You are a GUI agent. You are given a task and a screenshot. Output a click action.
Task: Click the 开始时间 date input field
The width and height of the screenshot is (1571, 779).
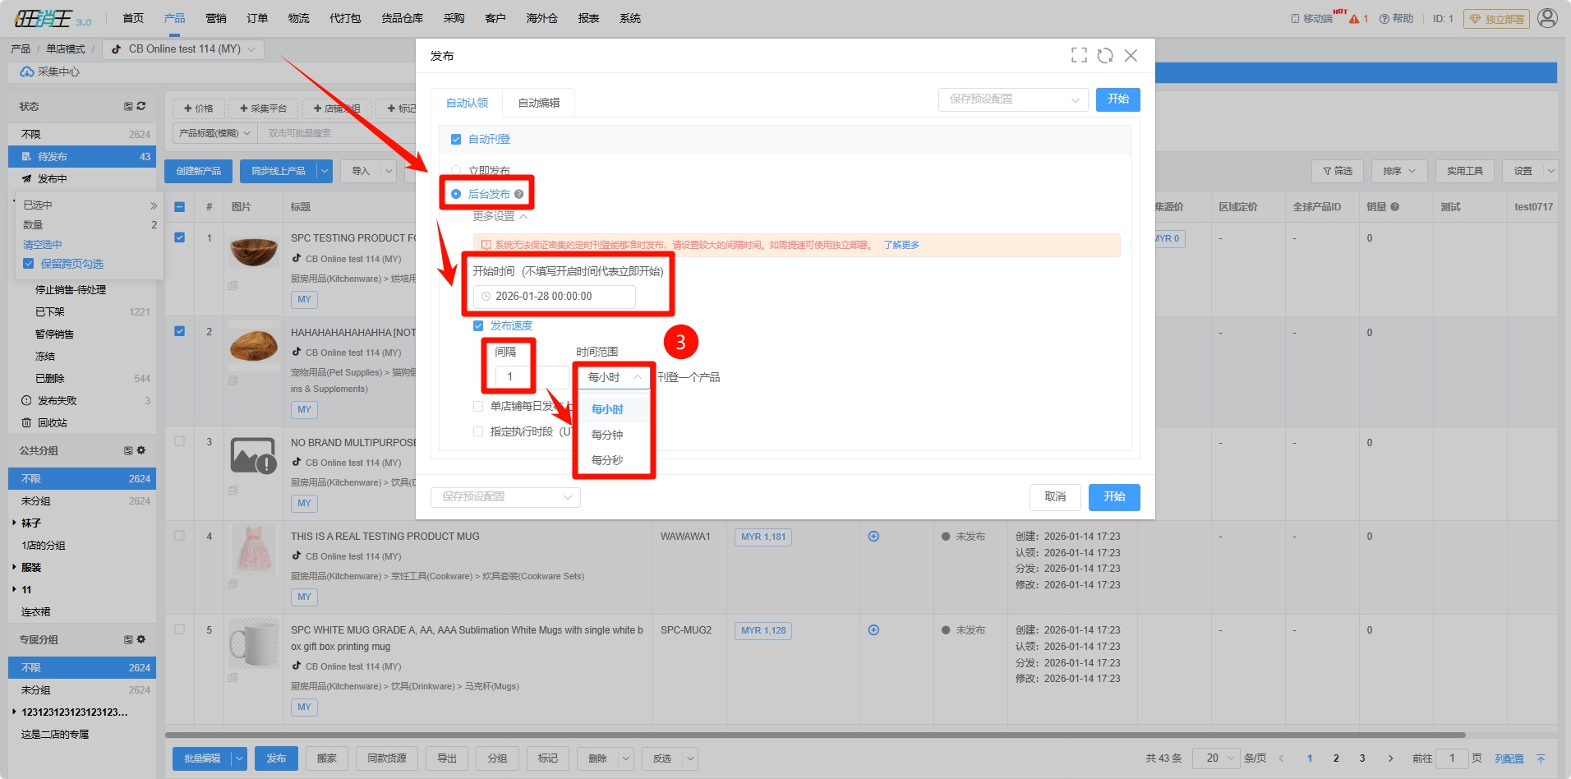click(x=555, y=297)
